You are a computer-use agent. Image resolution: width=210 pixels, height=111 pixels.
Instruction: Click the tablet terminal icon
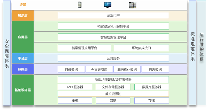click(x=132, y=5)
